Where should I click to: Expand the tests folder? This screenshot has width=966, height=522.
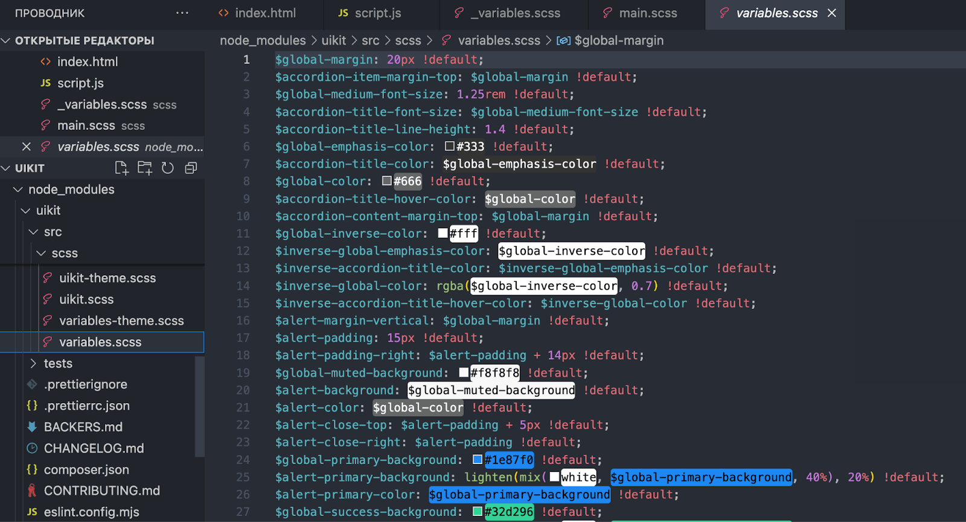click(x=34, y=363)
